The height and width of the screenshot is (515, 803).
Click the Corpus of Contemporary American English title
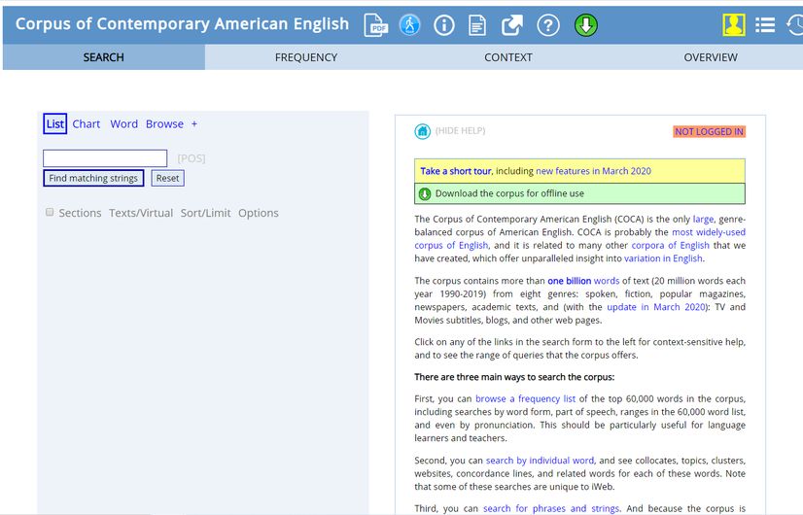coord(182,24)
